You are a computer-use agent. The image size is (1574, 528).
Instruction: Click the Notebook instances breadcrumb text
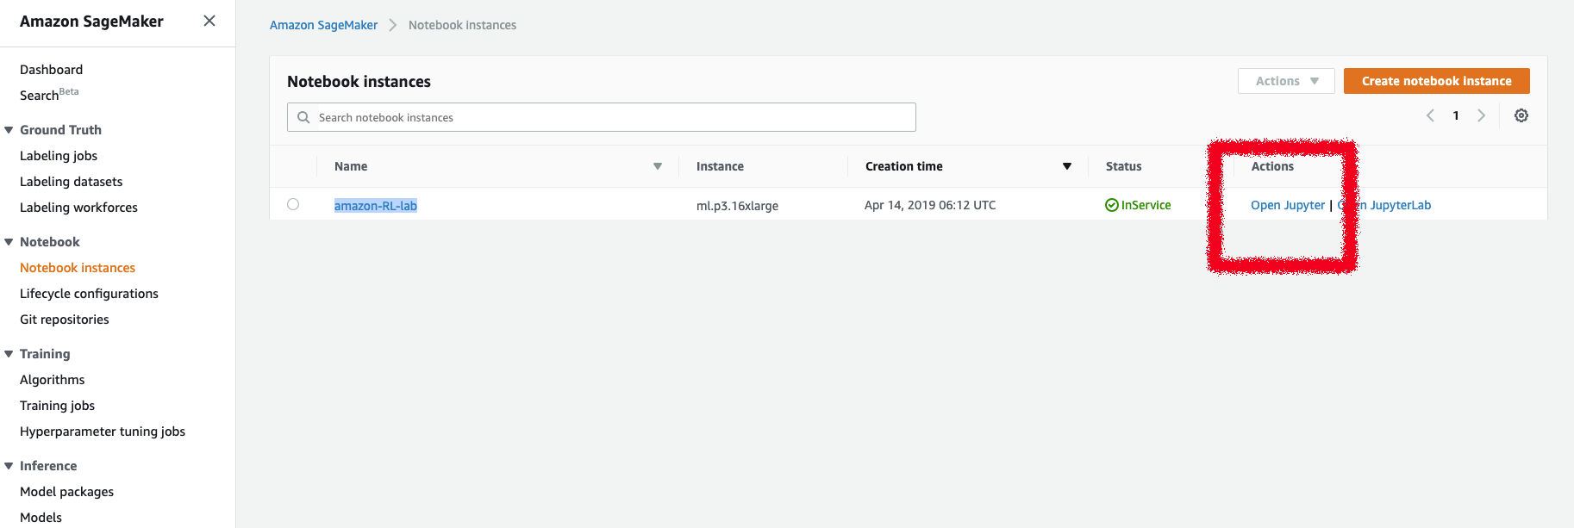(463, 25)
